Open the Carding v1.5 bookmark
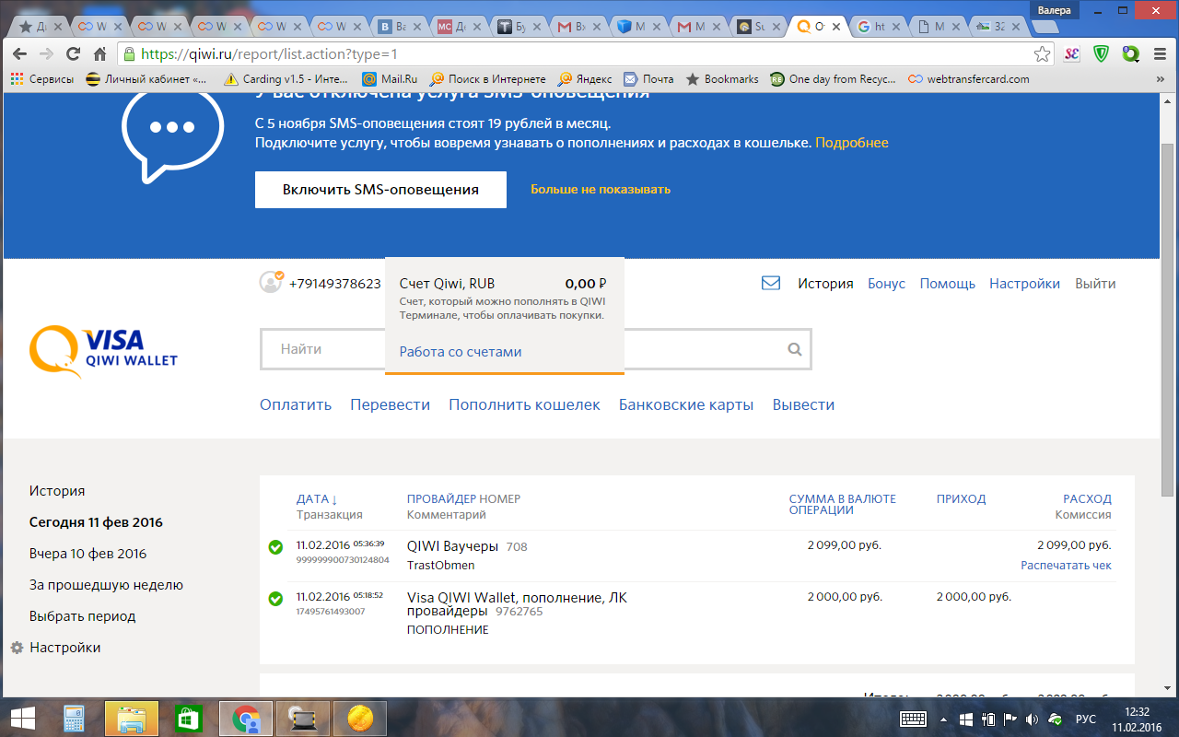Screen dimensions: 1179x737 pyautogui.click(x=285, y=79)
